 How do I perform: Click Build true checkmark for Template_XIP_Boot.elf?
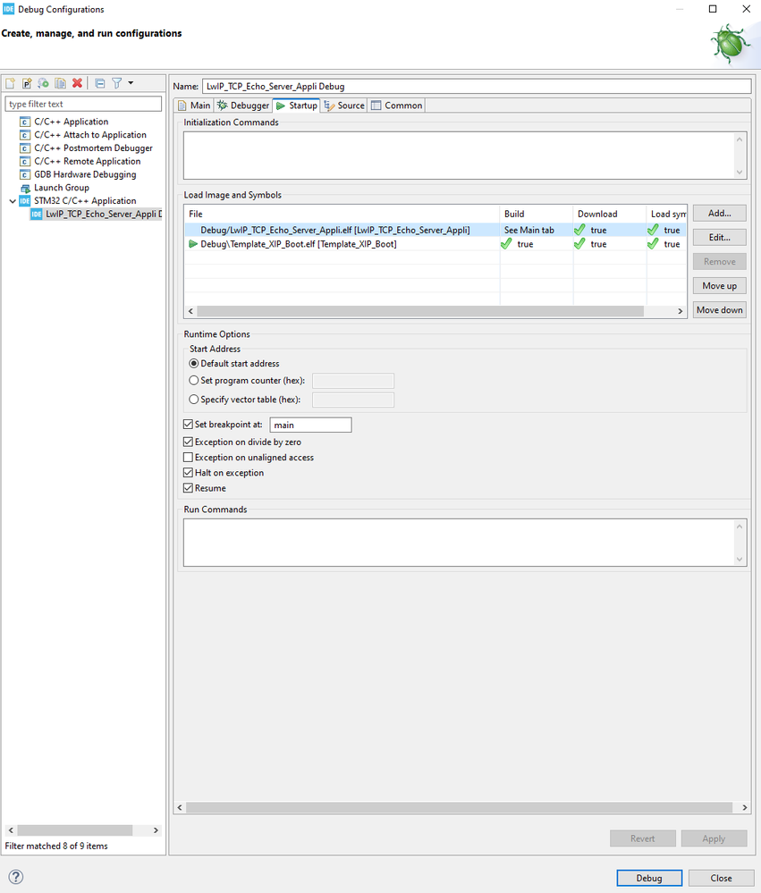506,244
